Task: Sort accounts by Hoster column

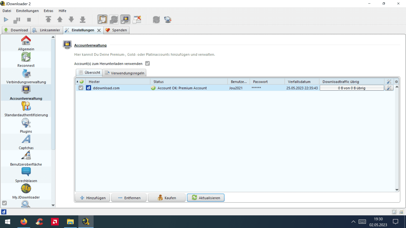Action: 118,82
